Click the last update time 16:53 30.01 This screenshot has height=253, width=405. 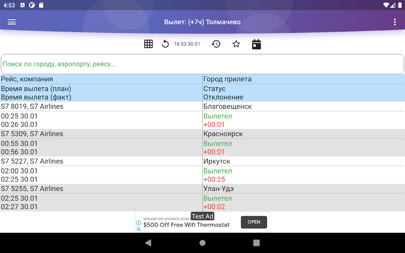point(187,44)
